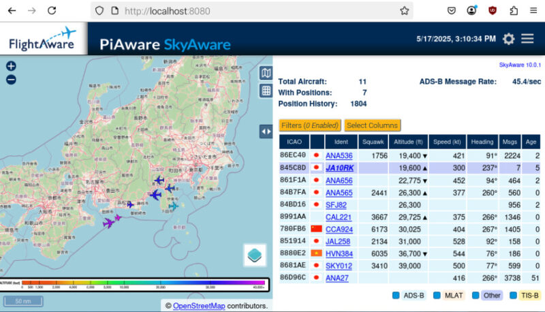Open the SFJ82 flight link

[x=336, y=205]
